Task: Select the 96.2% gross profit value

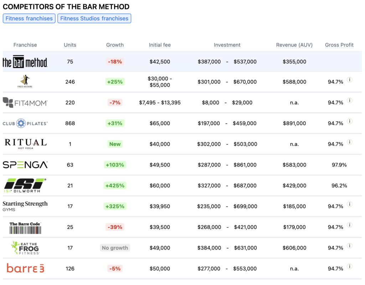Action: pyautogui.click(x=339, y=185)
